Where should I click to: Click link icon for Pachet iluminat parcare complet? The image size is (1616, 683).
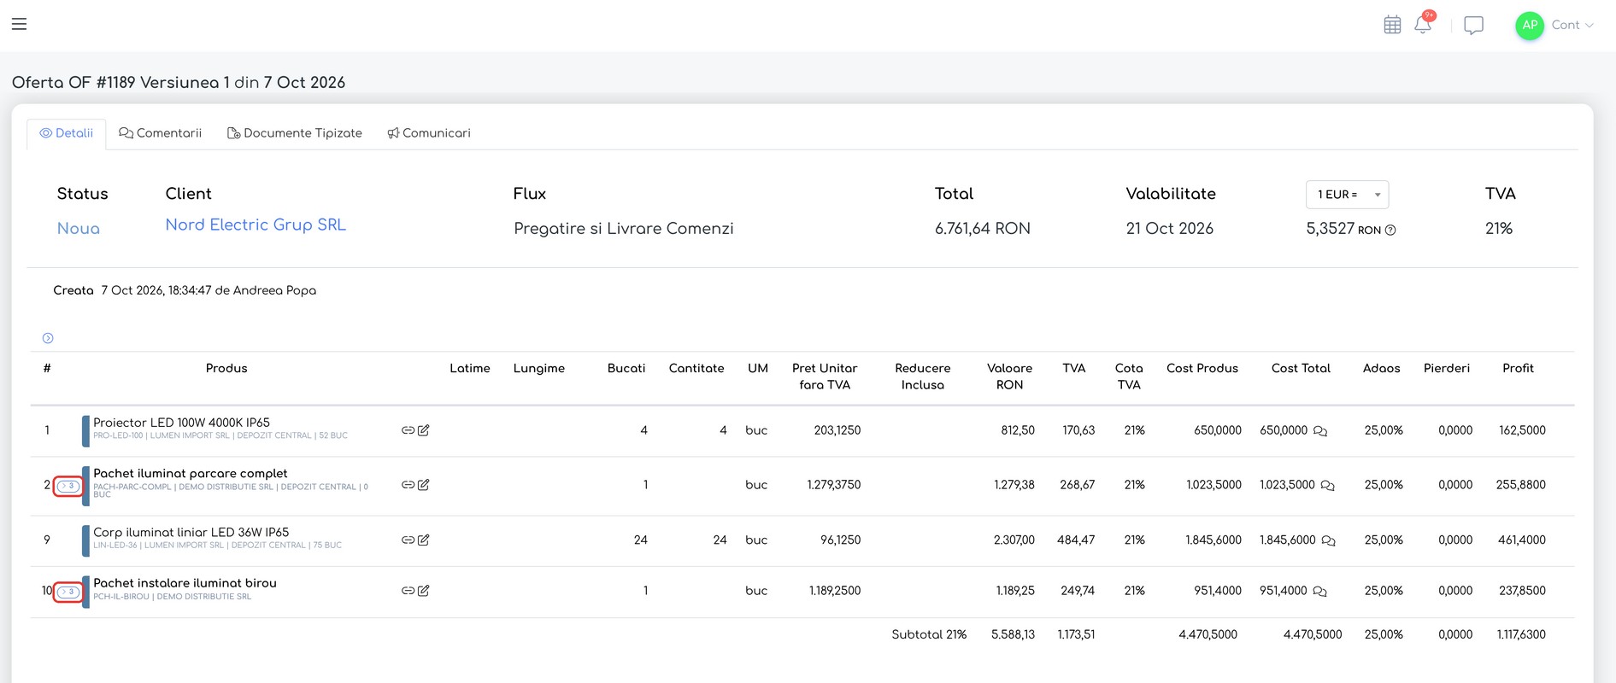coord(408,485)
